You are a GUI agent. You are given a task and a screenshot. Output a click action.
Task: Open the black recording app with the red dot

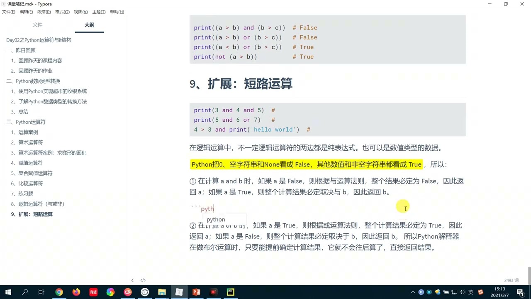213,292
